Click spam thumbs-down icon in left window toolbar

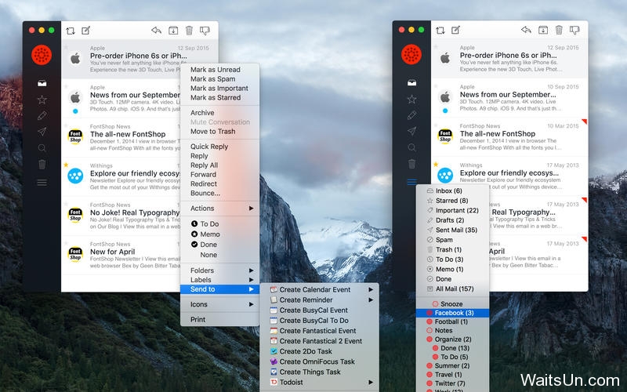(205, 31)
